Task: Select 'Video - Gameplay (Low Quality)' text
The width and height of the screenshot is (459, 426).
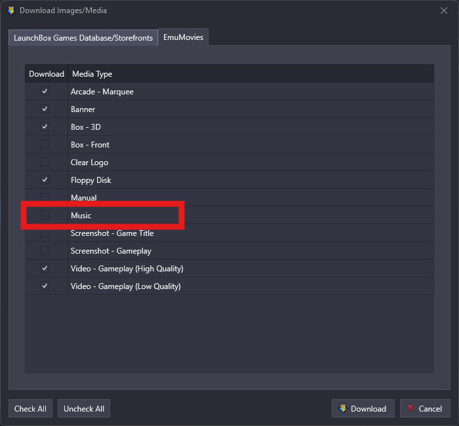Action: coord(126,286)
